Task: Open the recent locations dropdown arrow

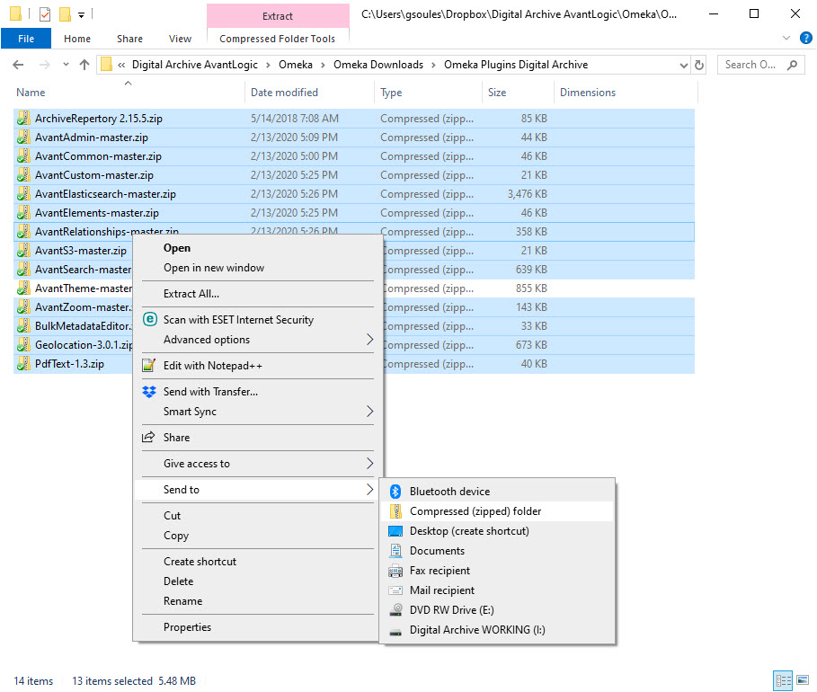Action: click(66, 65)
